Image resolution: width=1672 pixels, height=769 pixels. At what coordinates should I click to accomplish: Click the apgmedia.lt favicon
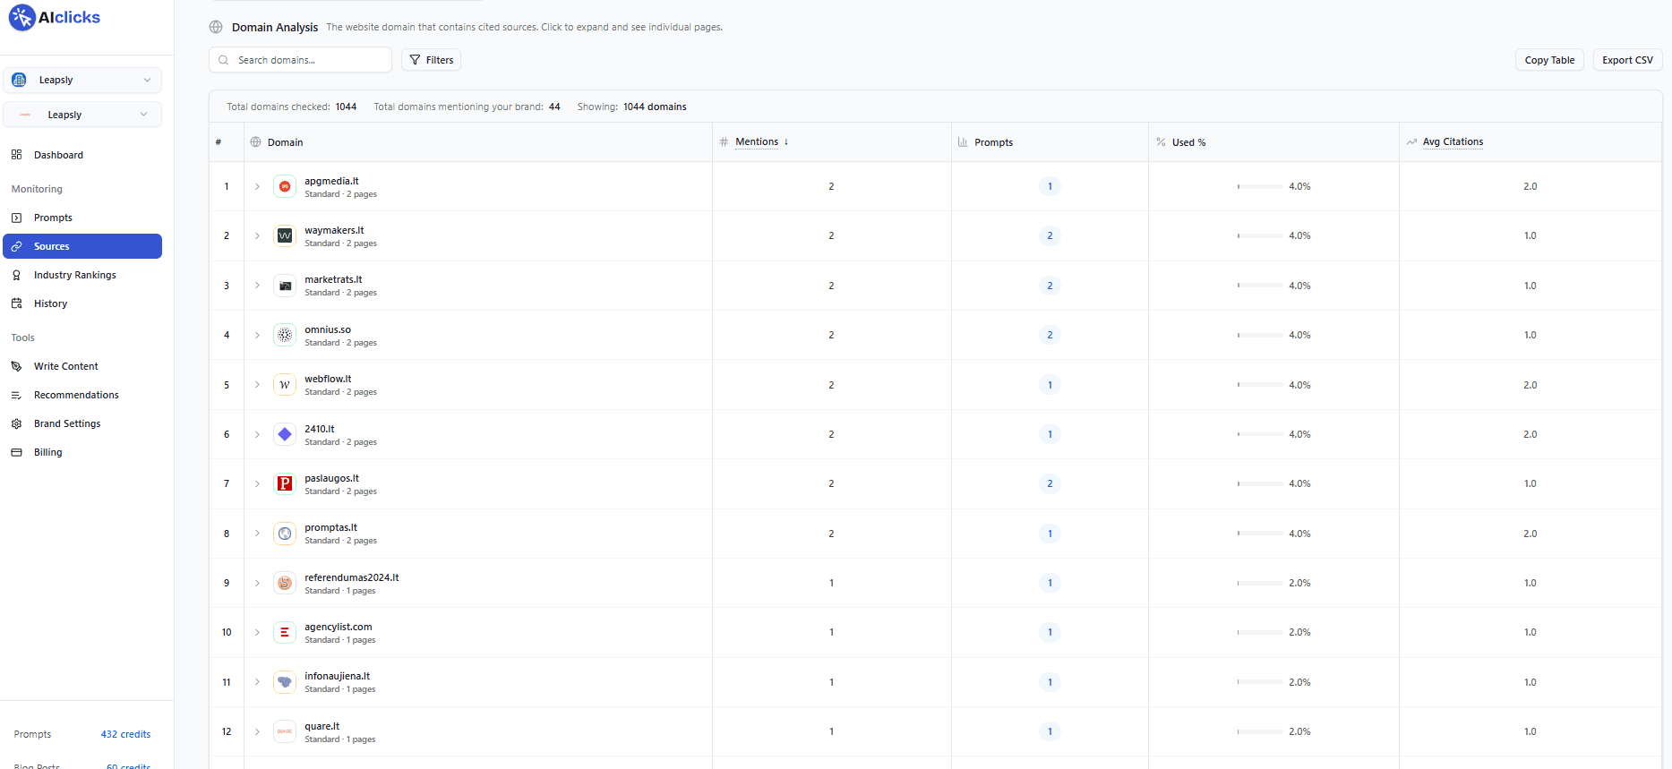pyautogui.click(x=285, y=186)
